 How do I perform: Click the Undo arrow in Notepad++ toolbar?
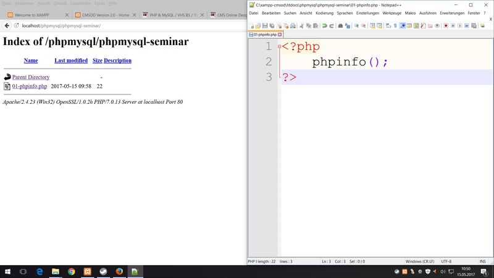(325, 25)
